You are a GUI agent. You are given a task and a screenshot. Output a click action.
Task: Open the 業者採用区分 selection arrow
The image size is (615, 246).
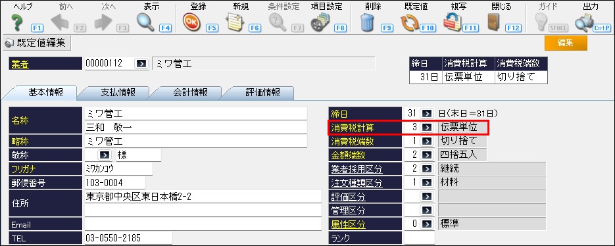pyautogui.click(x=426, y=168)
